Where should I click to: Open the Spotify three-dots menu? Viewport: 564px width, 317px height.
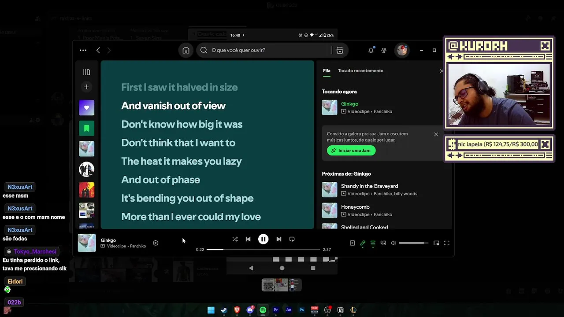click(x=83, y=50)
